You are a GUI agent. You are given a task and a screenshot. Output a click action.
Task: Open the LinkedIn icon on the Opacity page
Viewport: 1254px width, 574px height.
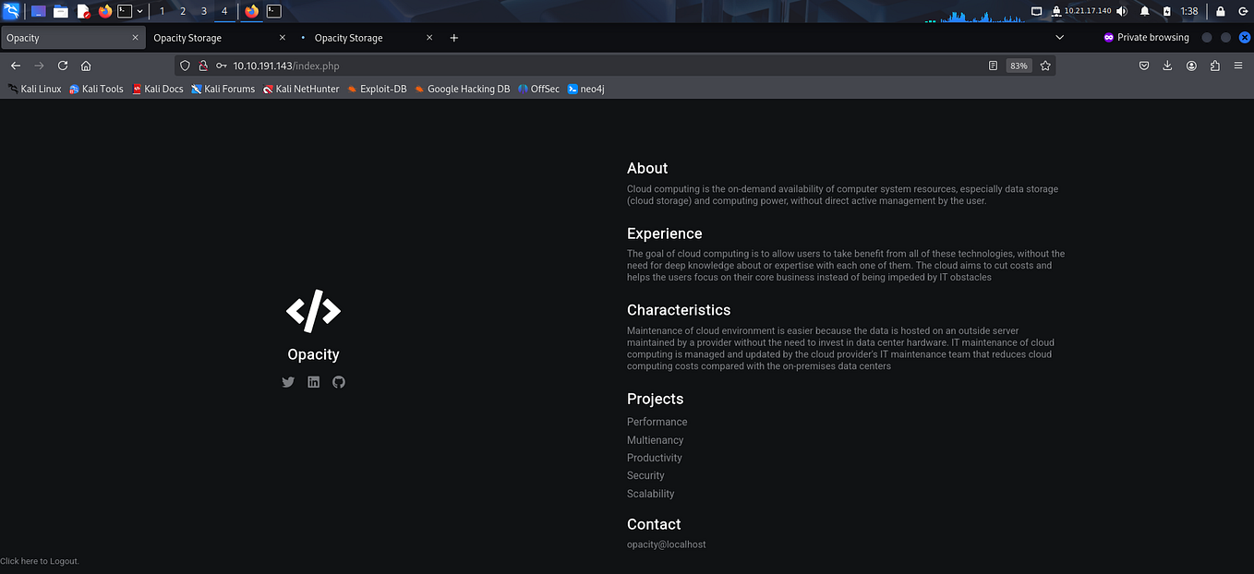(313, 381)
